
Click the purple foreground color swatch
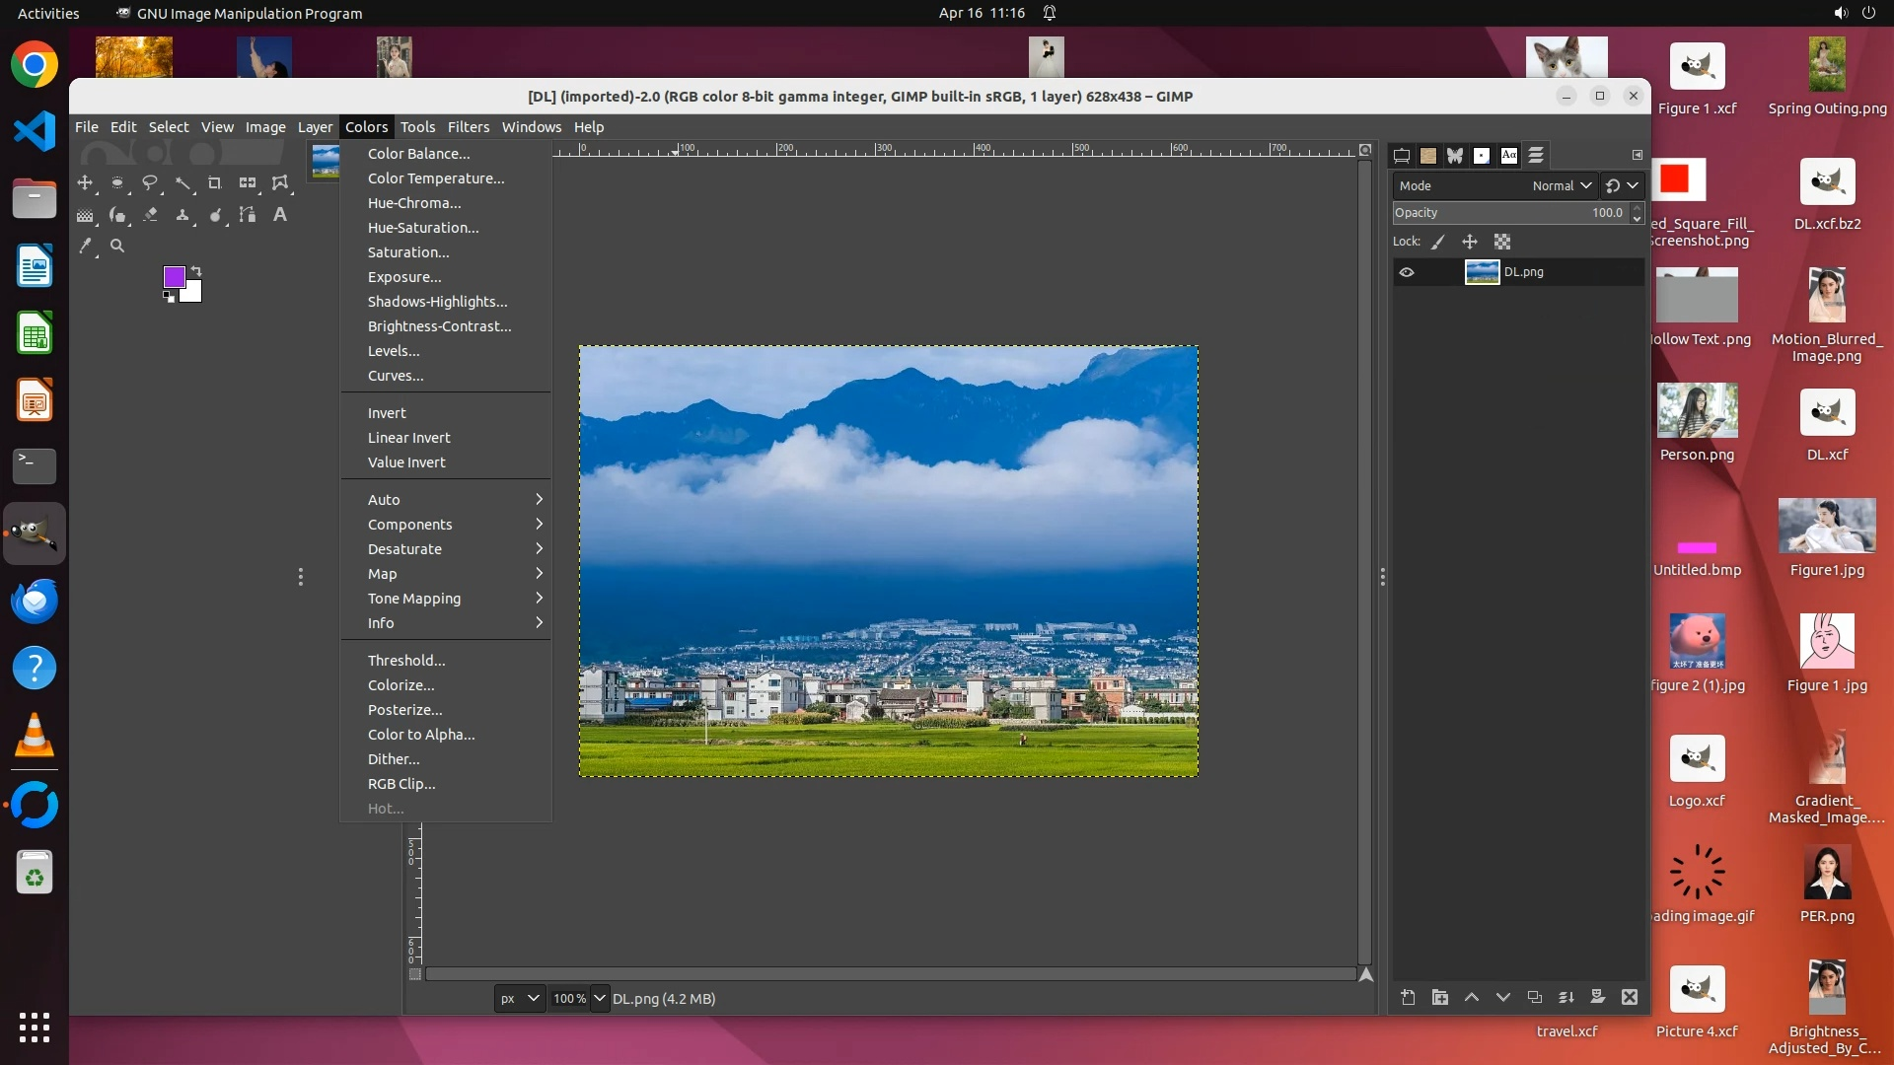coord(174,276)
